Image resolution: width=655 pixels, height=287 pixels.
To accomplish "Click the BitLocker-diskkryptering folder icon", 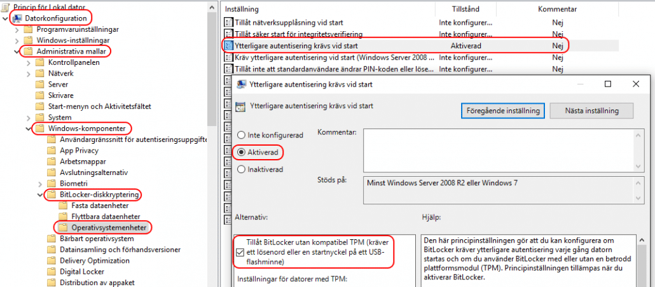I will [52, 194].
